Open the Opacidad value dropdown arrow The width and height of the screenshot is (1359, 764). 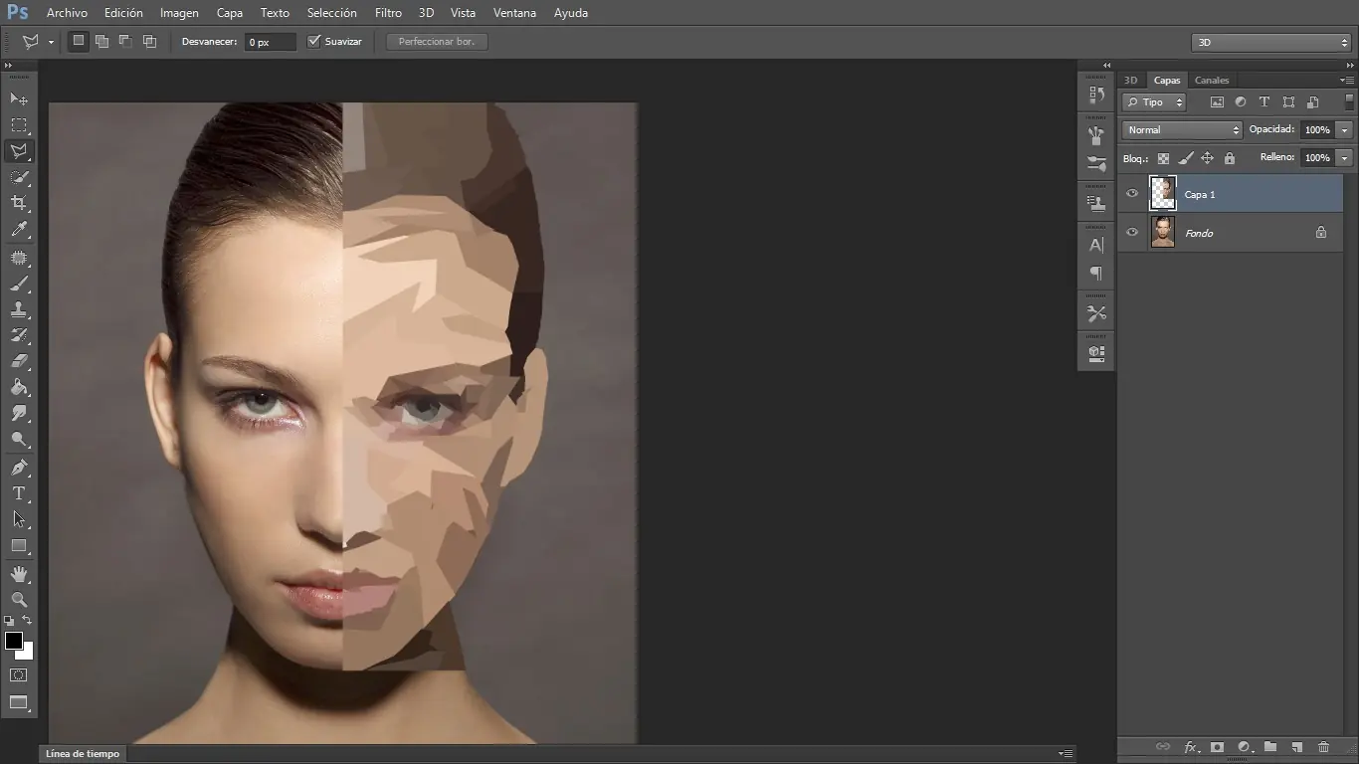(x=1345, y=130)
